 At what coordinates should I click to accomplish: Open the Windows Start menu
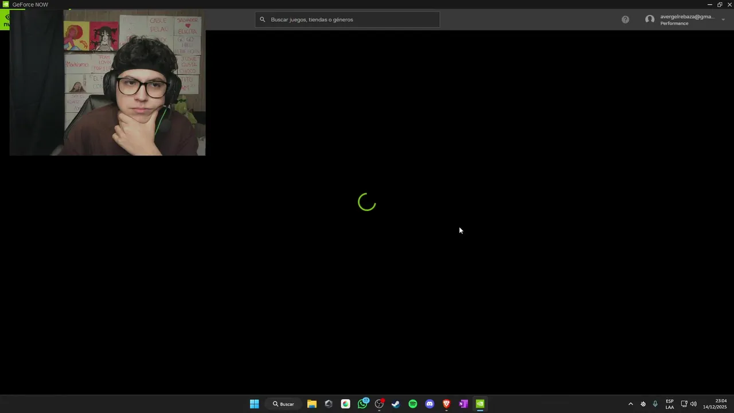tap(254, 404)
